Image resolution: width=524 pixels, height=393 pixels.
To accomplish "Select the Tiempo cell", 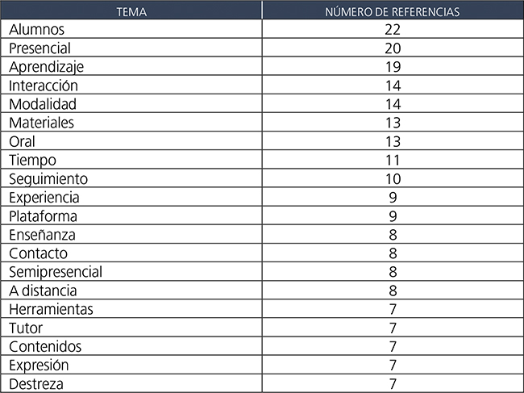I will pyautogui.click(x=32, y=160).
